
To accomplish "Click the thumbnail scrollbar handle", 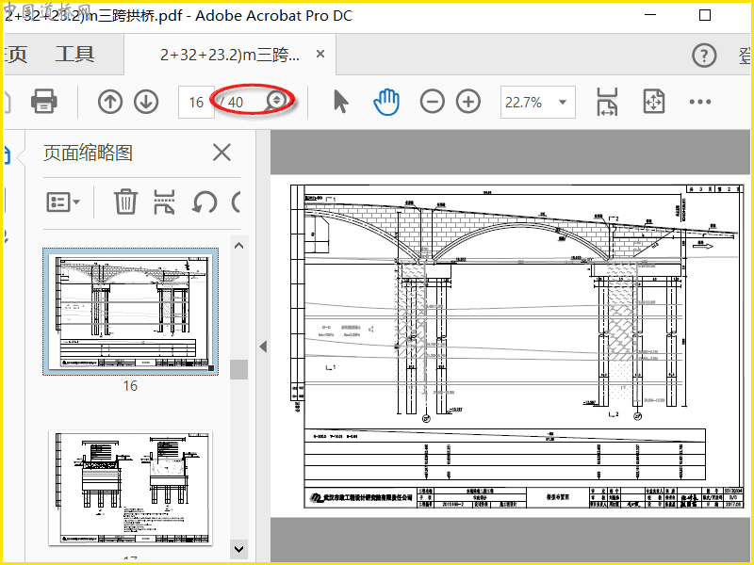I will pos(239,369).
